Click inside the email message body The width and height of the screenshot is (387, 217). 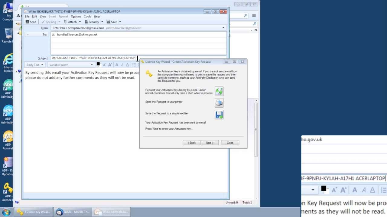[x=125, y=130]
